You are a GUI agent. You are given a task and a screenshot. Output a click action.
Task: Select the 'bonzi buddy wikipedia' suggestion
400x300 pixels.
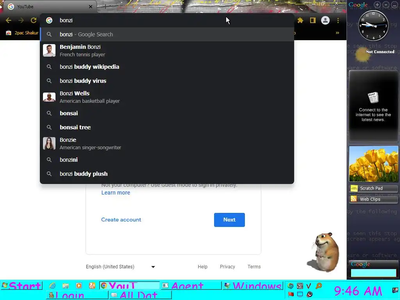[167, 67]
